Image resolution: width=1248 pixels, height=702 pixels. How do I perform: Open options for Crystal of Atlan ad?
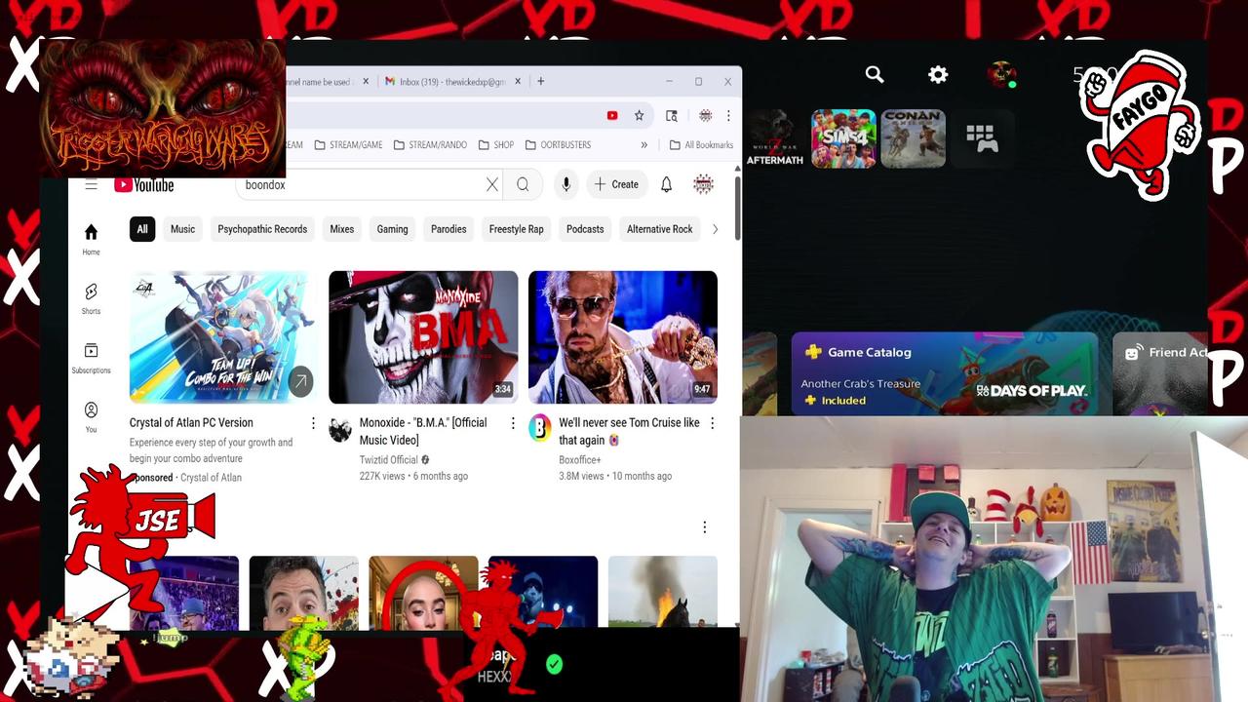pyautogui.click(x=313, y=423)
